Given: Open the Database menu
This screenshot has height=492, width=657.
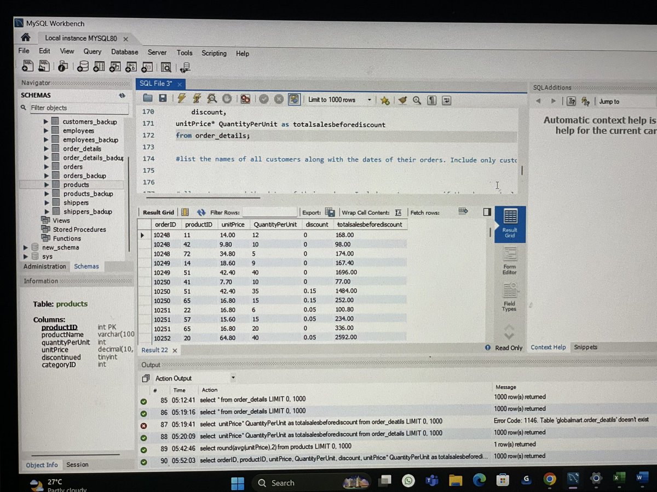Looking at the screenshot, I should pos(125,52).
